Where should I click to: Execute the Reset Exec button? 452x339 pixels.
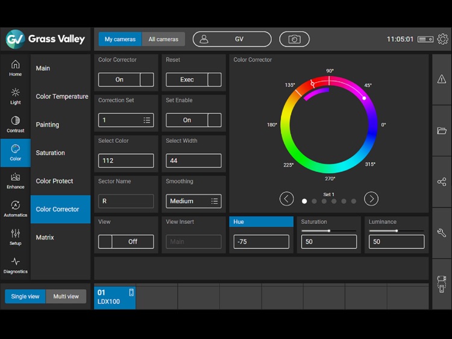pos(193,80)
